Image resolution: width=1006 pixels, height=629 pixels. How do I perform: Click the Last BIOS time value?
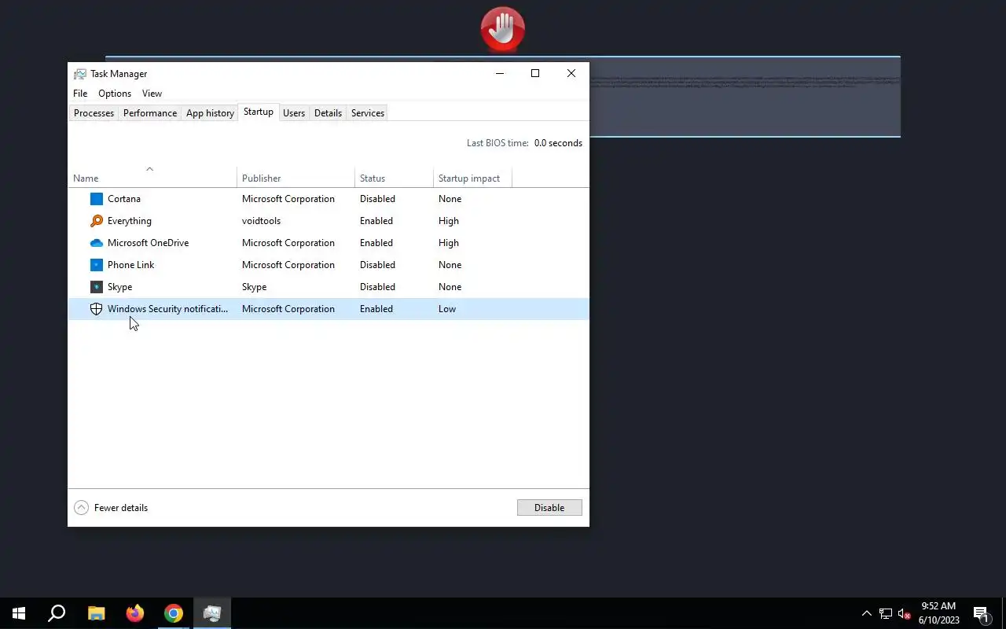[558, 143]
